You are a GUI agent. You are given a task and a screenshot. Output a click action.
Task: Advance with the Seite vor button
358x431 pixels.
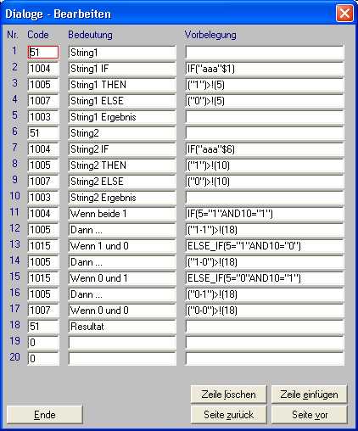coord(309,415)
